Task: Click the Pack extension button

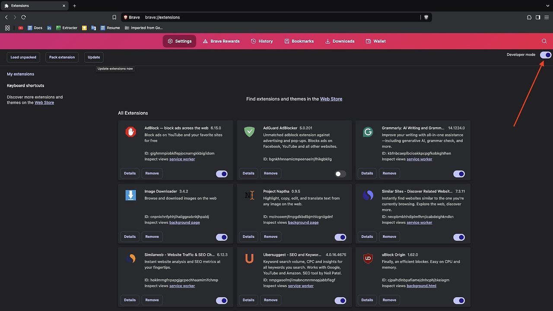Action: tap(62, 57)
